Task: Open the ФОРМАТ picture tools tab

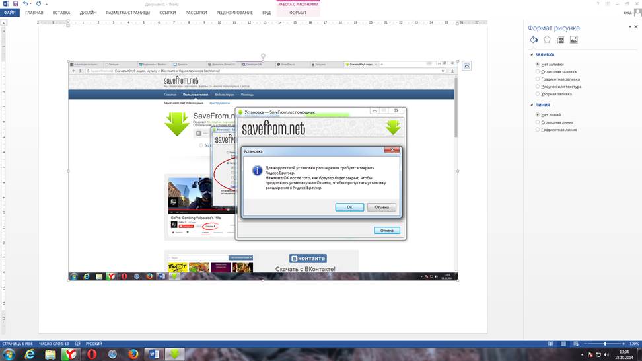Action: pos(298,13)
